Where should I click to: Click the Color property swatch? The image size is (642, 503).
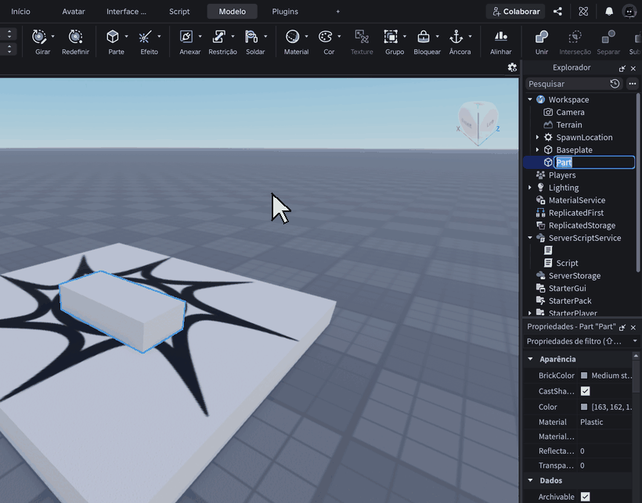584,407
